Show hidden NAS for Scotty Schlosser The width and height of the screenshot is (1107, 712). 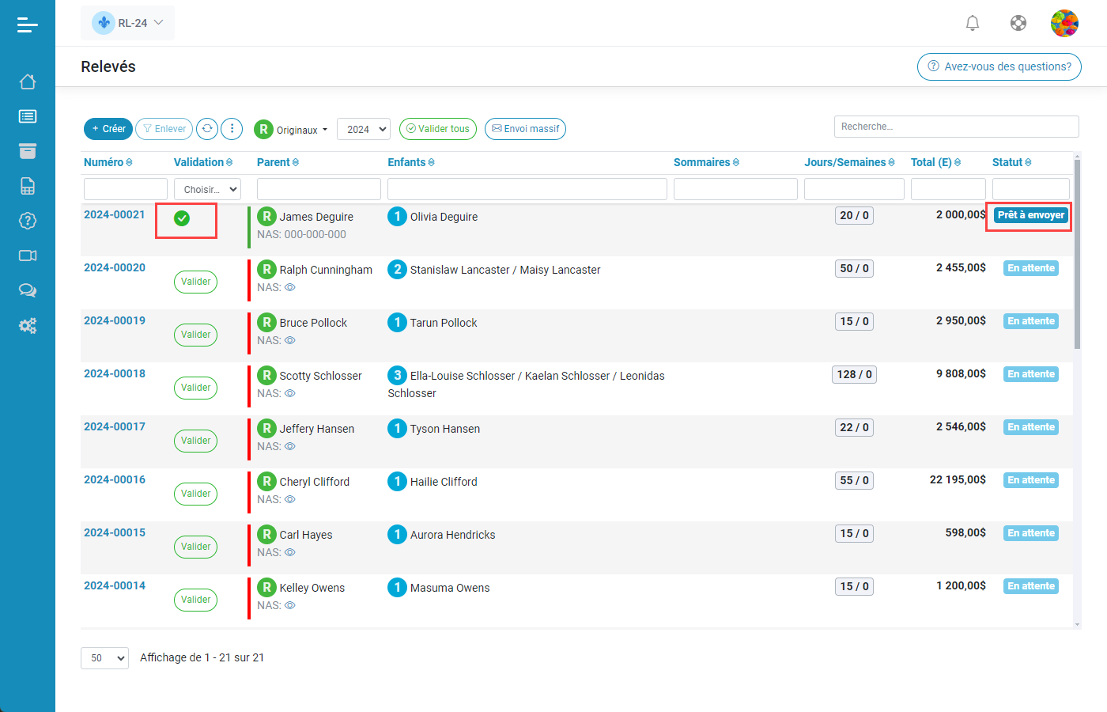(x=290, y=394)
